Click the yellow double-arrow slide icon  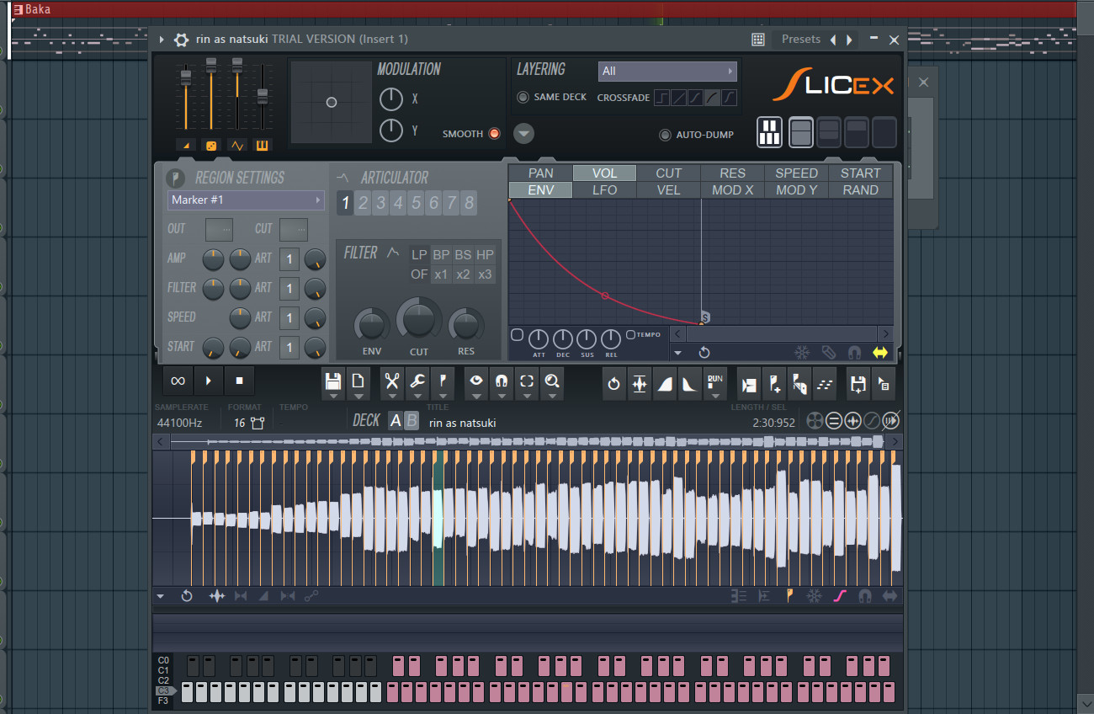tap(880, 353)
